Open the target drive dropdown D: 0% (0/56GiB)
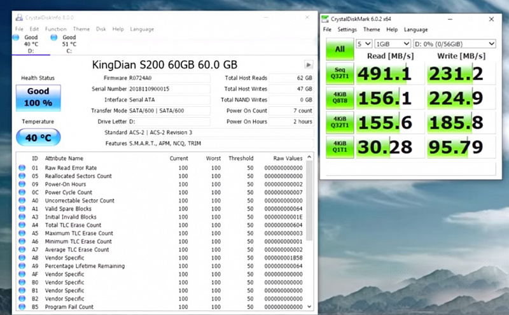The width and height of the screenshot is (509, 315). [x=454, y=44]
